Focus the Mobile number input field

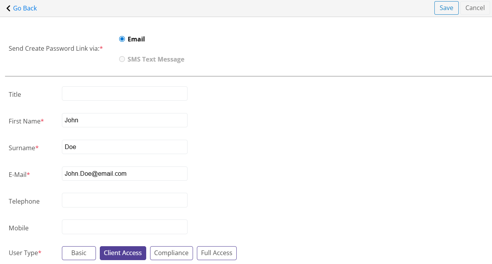point(125,227)
